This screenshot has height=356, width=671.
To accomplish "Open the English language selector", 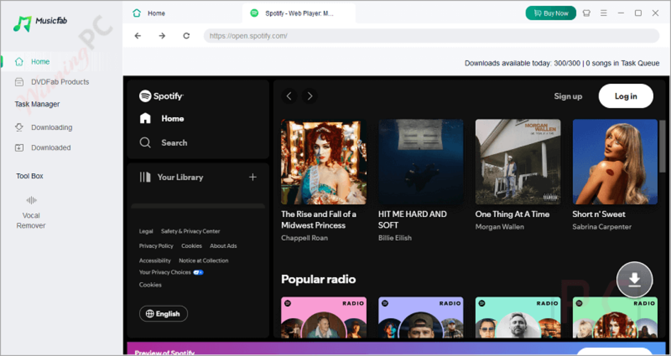I will coord(163,313).
